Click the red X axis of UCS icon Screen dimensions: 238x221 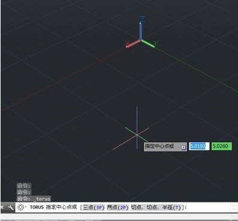tap(133, 44)
